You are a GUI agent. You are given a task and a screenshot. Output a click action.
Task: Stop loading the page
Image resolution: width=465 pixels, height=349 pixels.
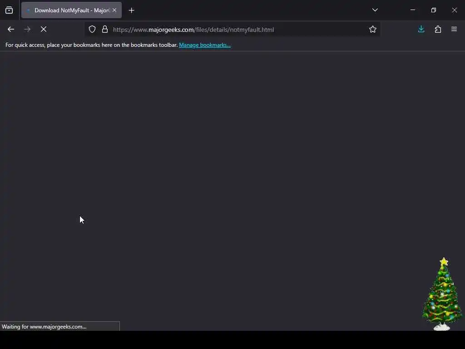click(x=44, y=30)
